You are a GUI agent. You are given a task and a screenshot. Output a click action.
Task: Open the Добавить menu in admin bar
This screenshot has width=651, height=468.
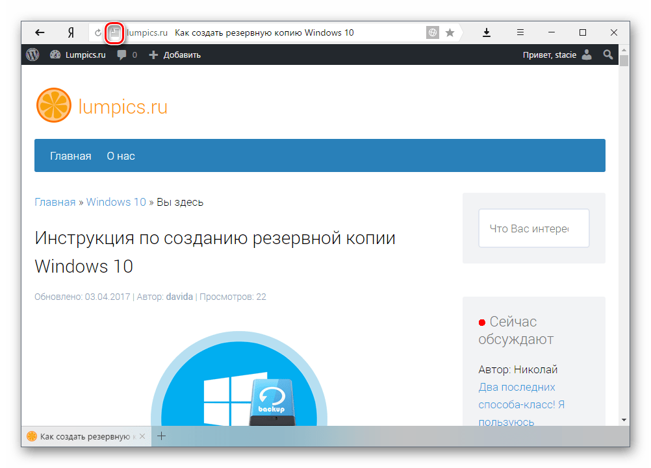click(175, 55)
